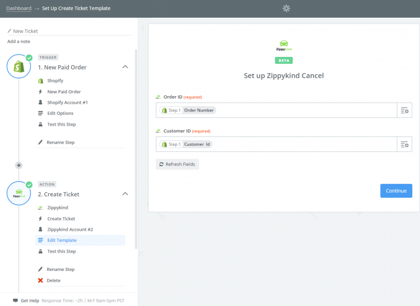Image resolution: width=420 pixels, height=306 pixels.
Task: Click the Continue button
Action: pyautogui.click(x=396, y=191)
